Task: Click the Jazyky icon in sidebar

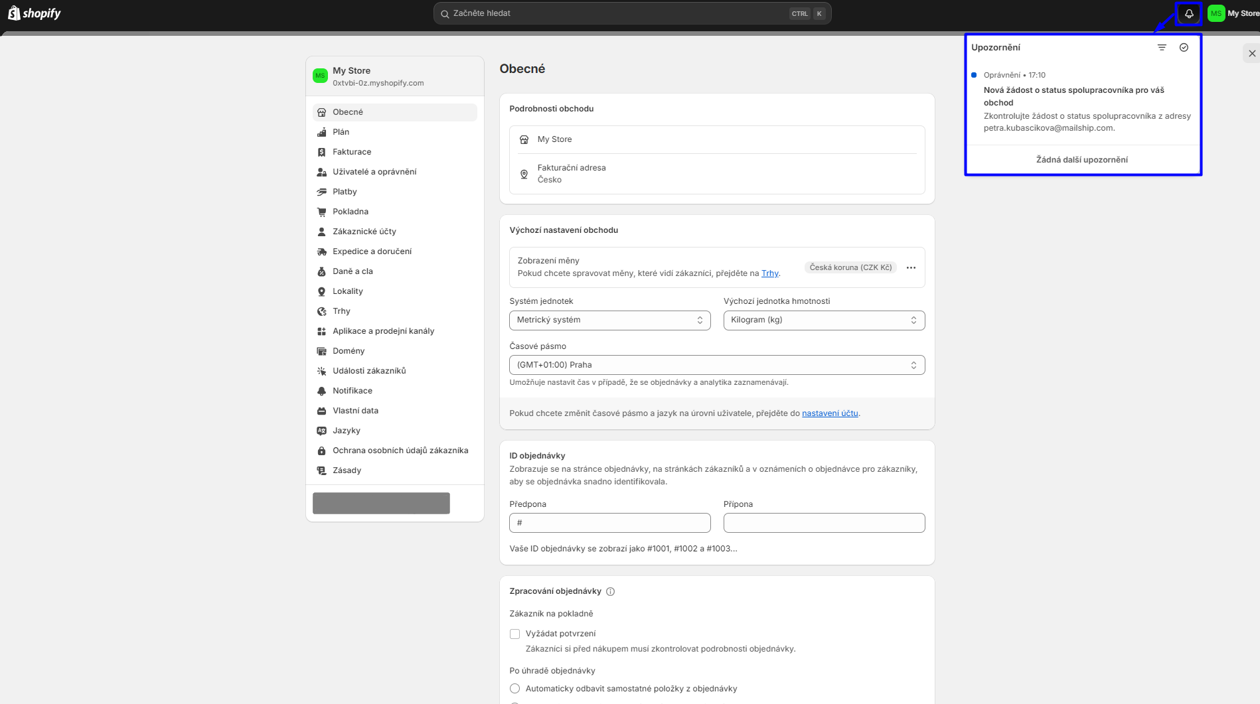Action: (322, 431)
